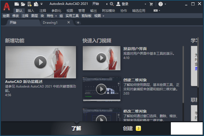Image resolution: width=204 pixels, height=136 pixels.
Task: Open the 剪贴板 panel
Action: pos(87,16)
